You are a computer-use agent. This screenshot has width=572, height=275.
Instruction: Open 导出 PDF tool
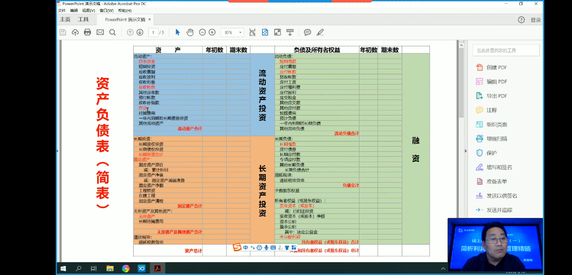point(492,96)
